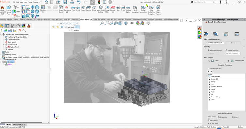Select Automatic CoordSys radio button
The width and height of the screenshot is (246, 129).
click(x=209, y=50)
